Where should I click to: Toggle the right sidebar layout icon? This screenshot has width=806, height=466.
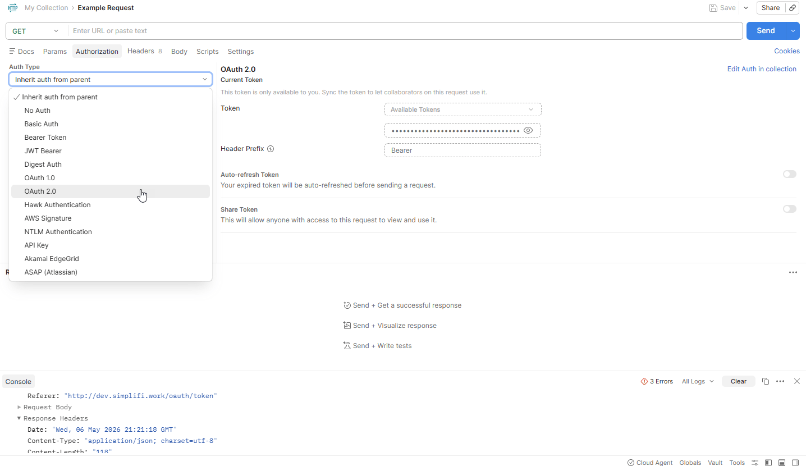[x=795, y=463]
